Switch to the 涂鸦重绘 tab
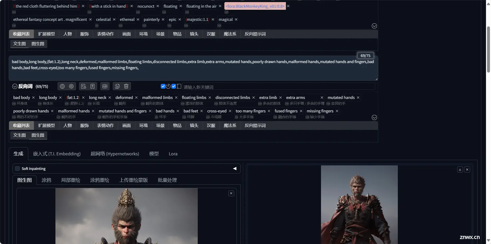The height and width of the screenshot is (244, 491). tap(100, 180)
